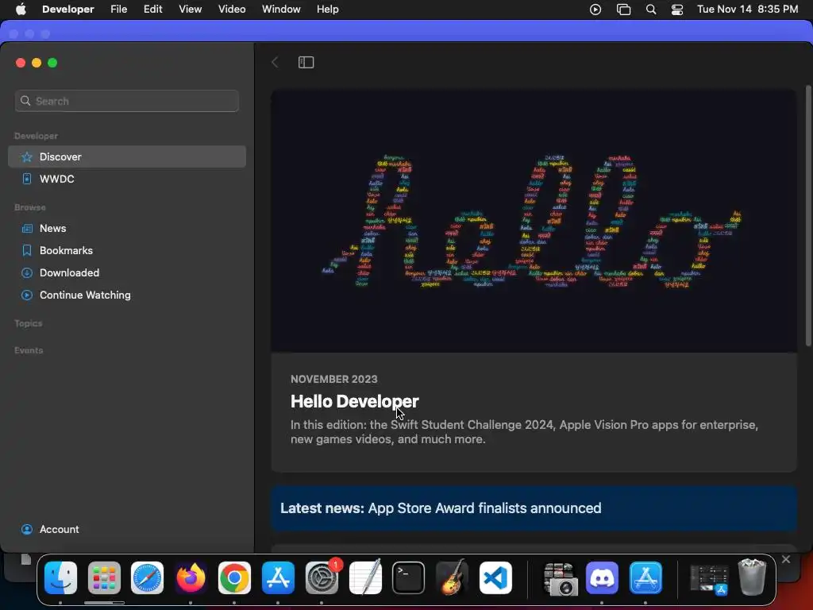Open the Window menu
The height and width of the screenshot is (610, 813).
[281, 10]
